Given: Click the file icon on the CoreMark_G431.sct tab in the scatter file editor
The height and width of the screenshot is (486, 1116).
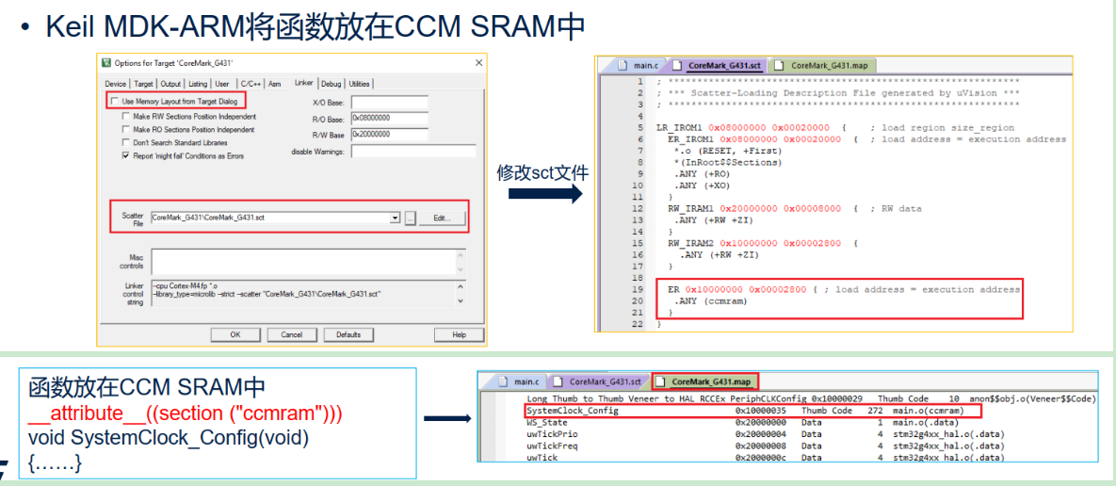Looking at the screenshot, I should (677, 66).
